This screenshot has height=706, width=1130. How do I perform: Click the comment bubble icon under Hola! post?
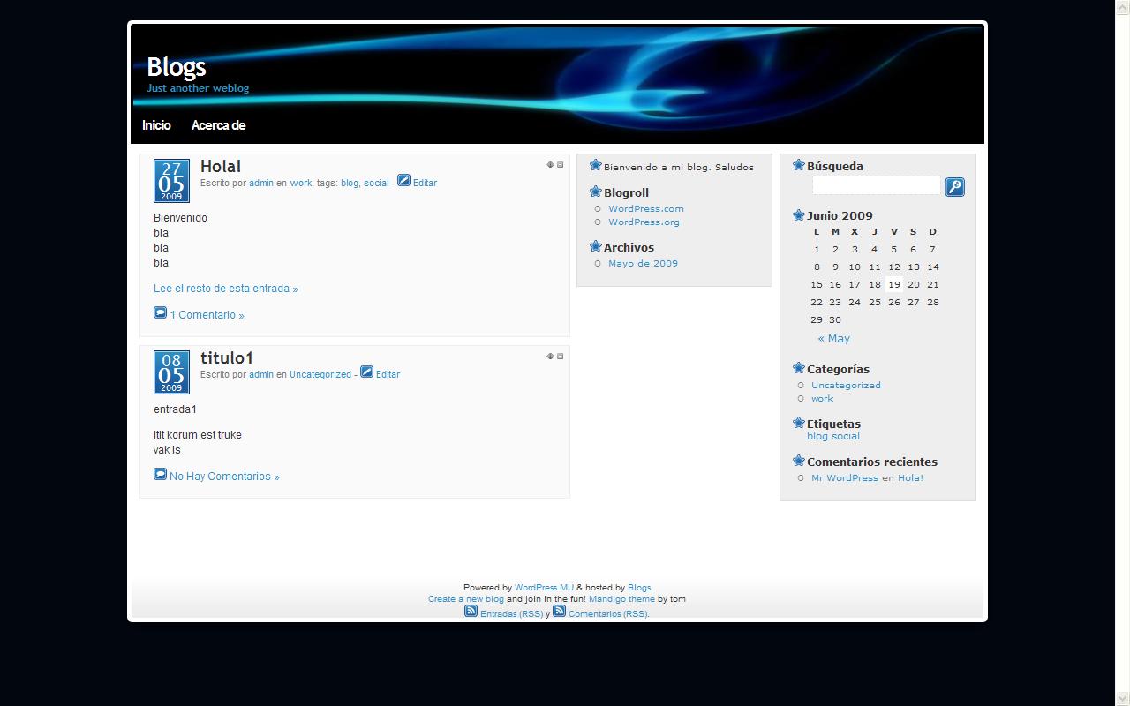(x=160, y=312)
